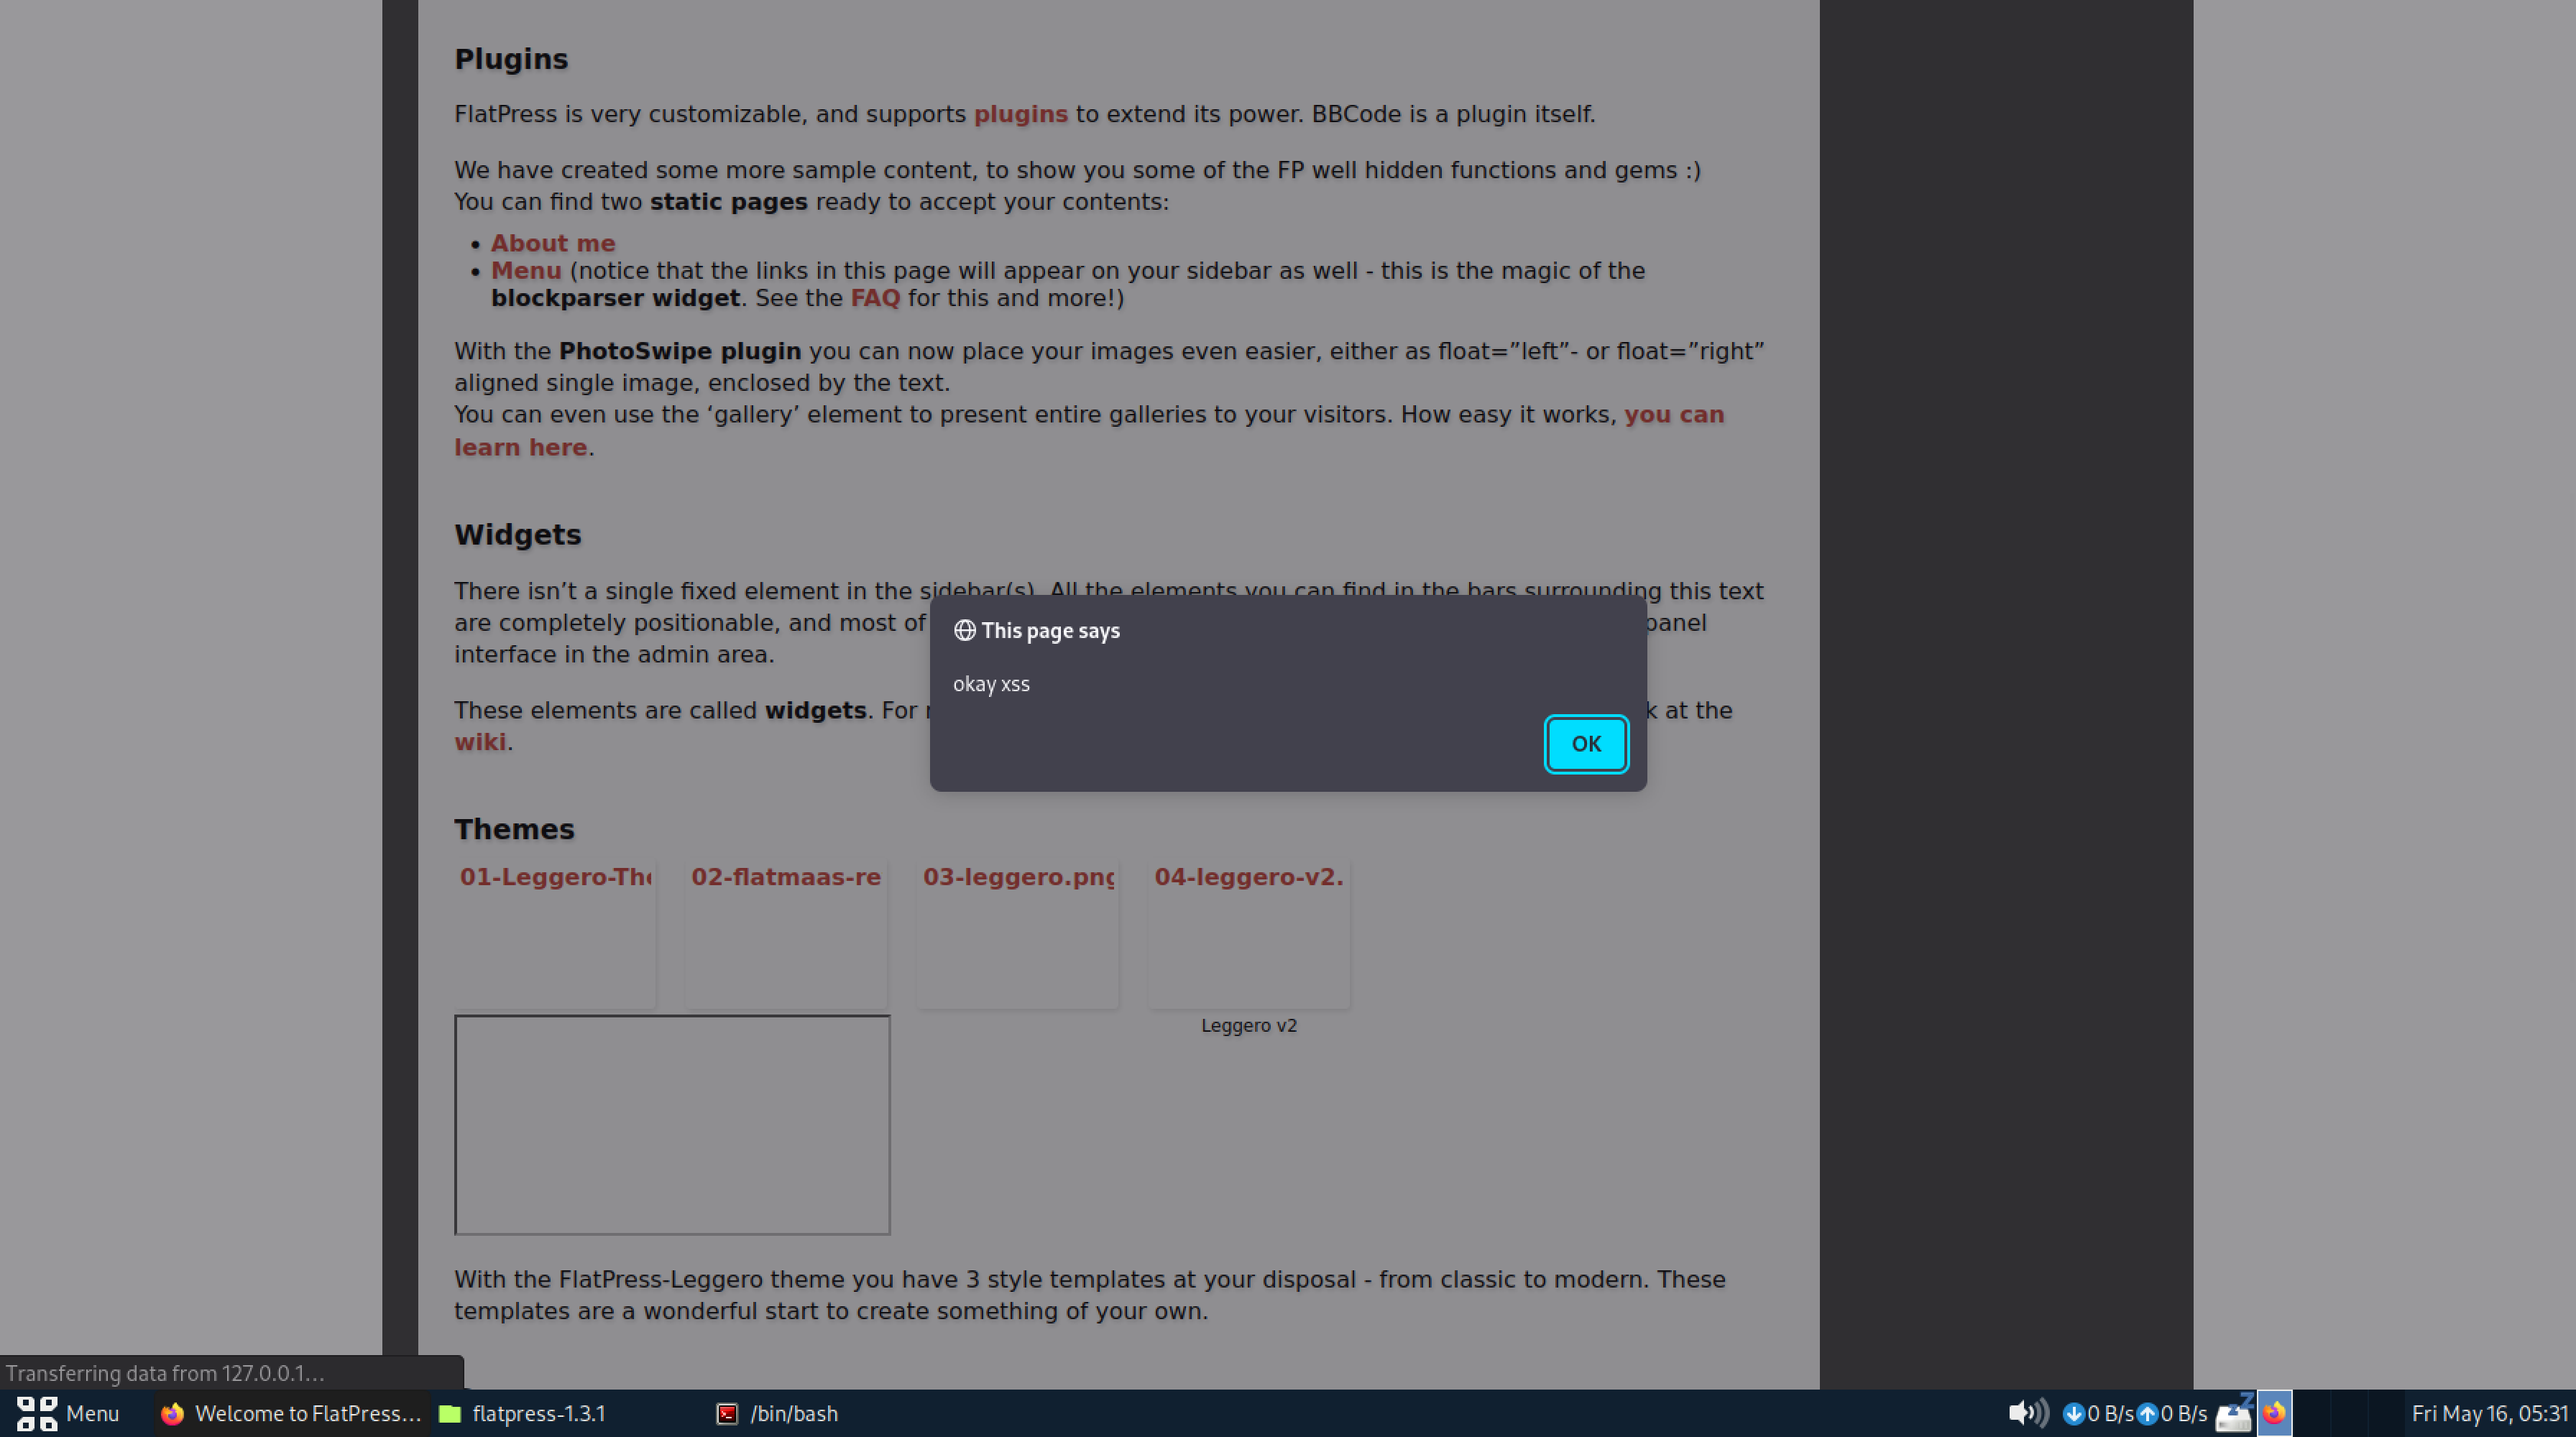Click the bold 'blockparser widget' text

coord(615,297)
